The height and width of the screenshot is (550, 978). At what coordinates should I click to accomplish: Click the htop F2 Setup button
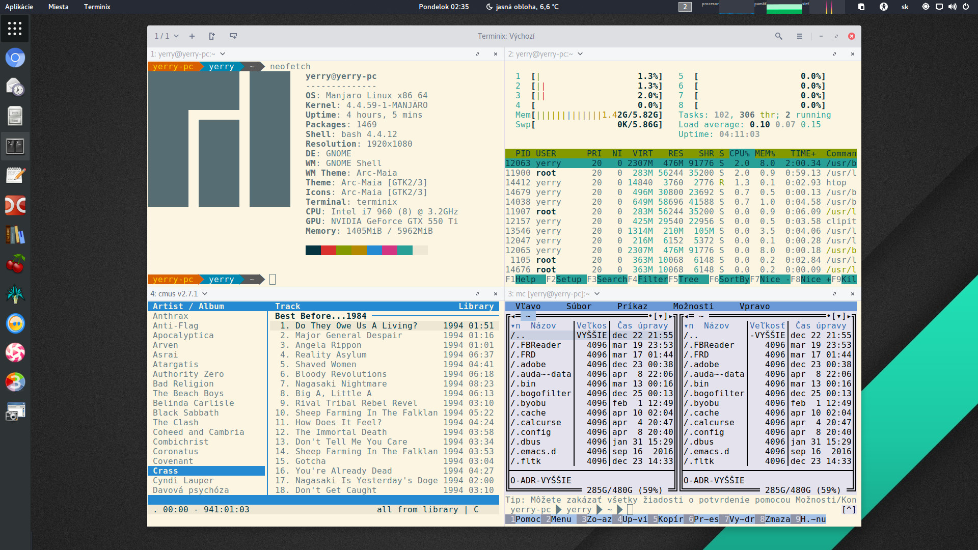[566, 280]
